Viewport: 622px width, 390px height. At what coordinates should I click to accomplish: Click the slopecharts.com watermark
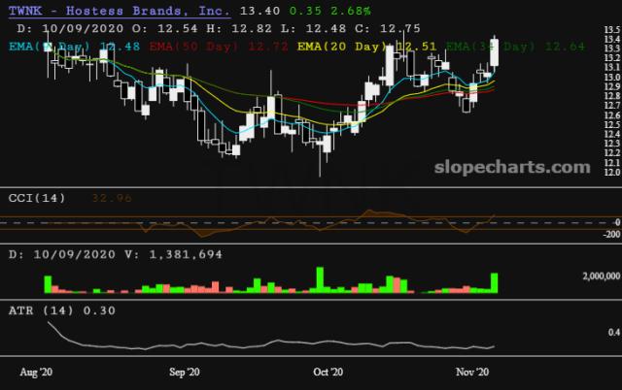pos(513,167)
